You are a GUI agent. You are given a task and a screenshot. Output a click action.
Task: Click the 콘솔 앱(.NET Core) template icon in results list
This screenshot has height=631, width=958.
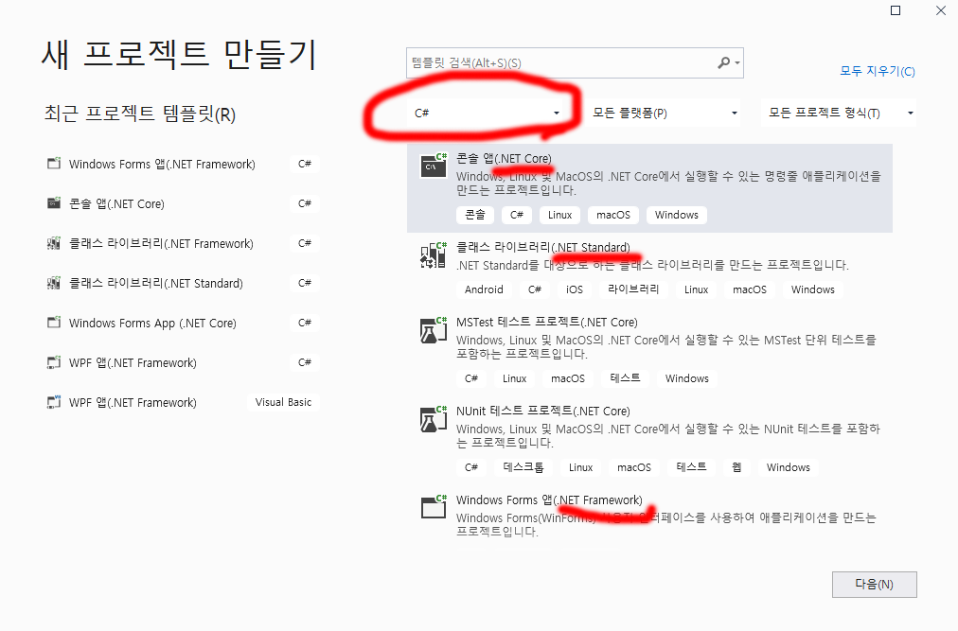point(434,165)
